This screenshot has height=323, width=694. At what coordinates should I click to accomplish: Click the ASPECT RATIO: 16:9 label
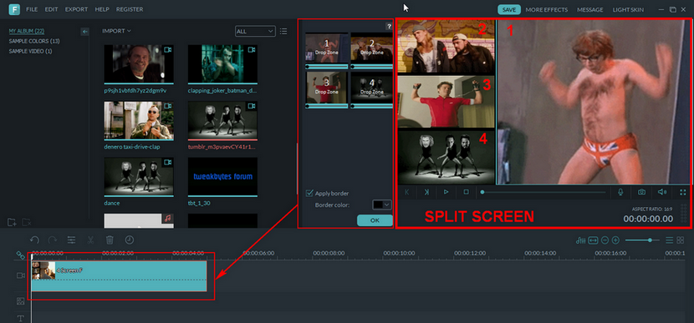coord(653,209)
